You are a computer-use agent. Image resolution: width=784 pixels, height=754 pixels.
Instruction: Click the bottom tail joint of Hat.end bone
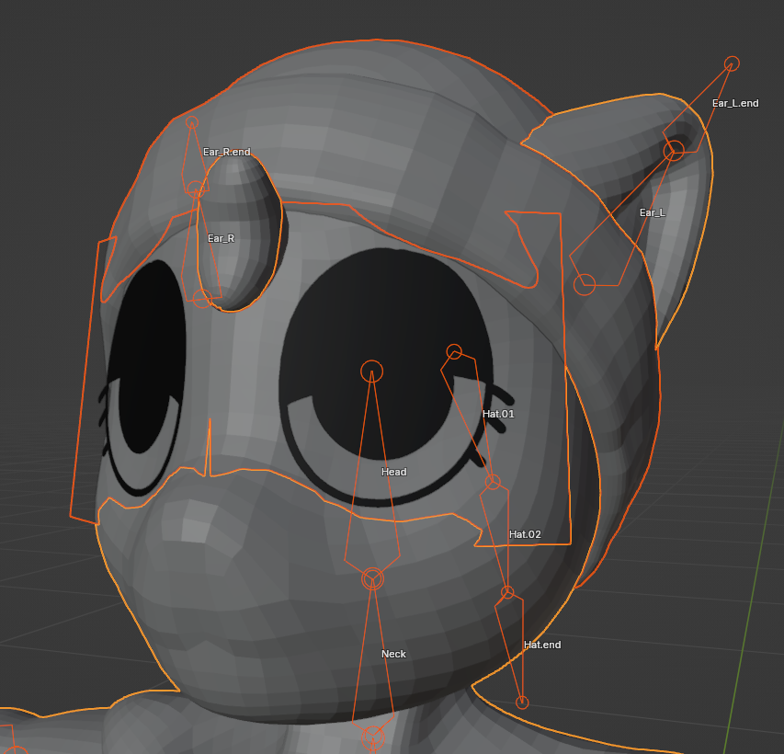(522, 703)
